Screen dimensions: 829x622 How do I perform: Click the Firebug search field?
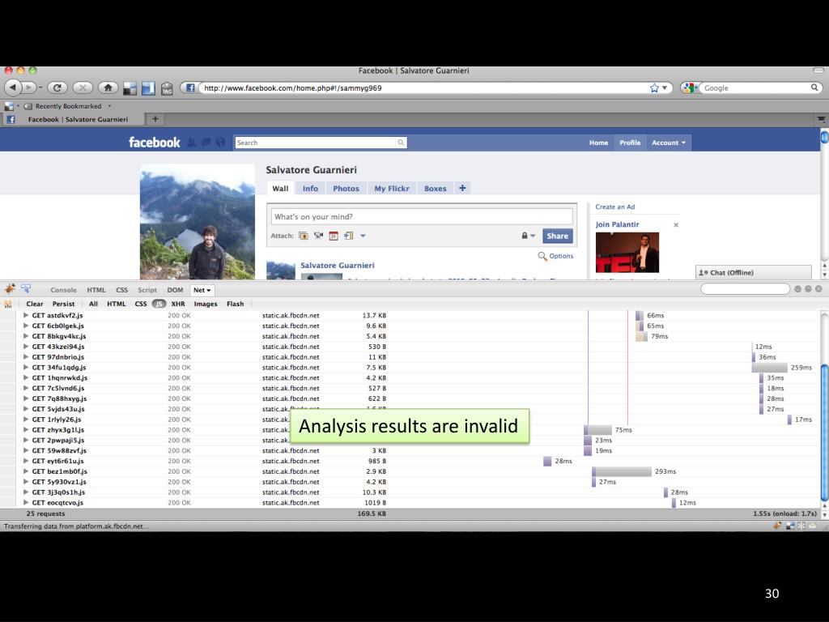click(745, 289)
